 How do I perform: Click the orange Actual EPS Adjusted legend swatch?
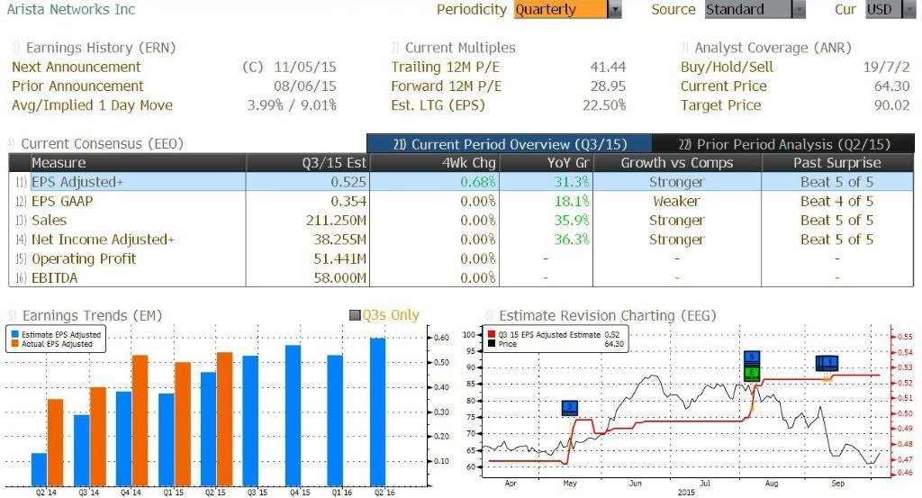tap(15, 344)
